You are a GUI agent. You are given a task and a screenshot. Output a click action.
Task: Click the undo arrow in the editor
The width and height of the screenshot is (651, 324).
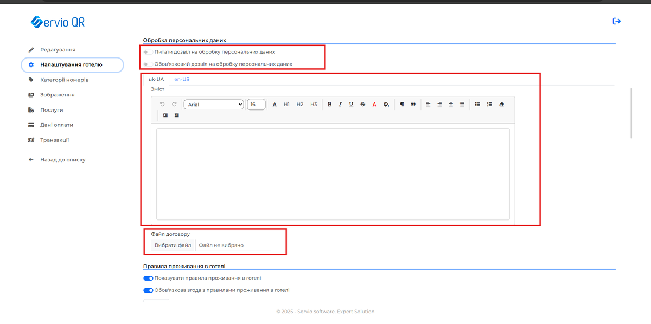point(162,105)
